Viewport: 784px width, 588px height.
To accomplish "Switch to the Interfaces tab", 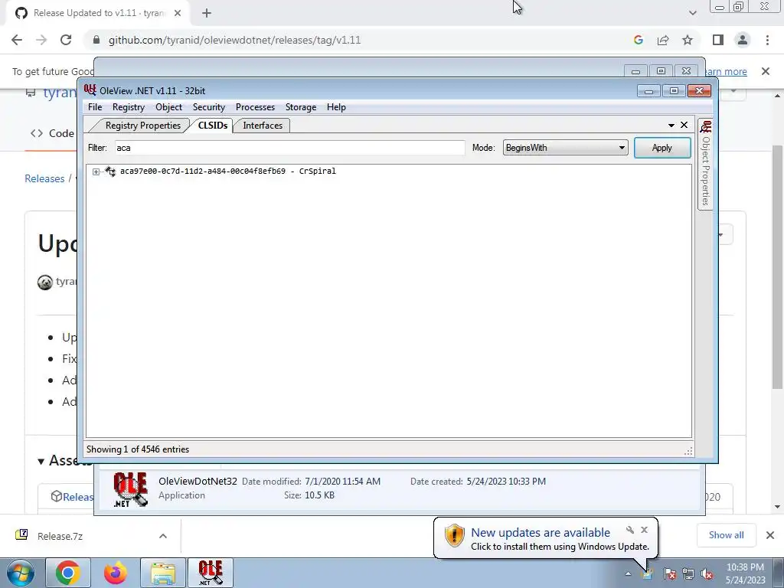I will click(x=263, y=126).
